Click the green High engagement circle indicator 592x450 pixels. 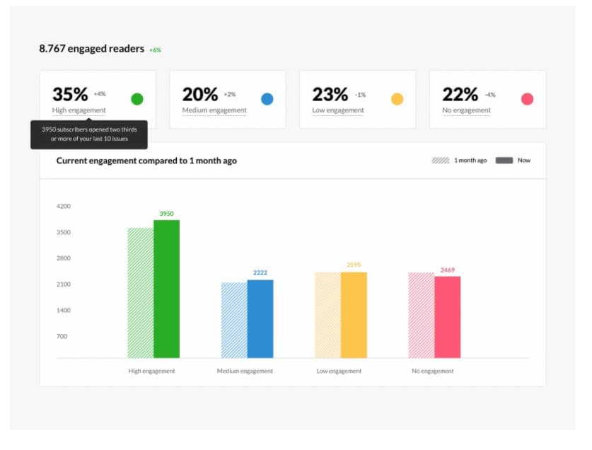pyautogui.click(x=137, y=99)
